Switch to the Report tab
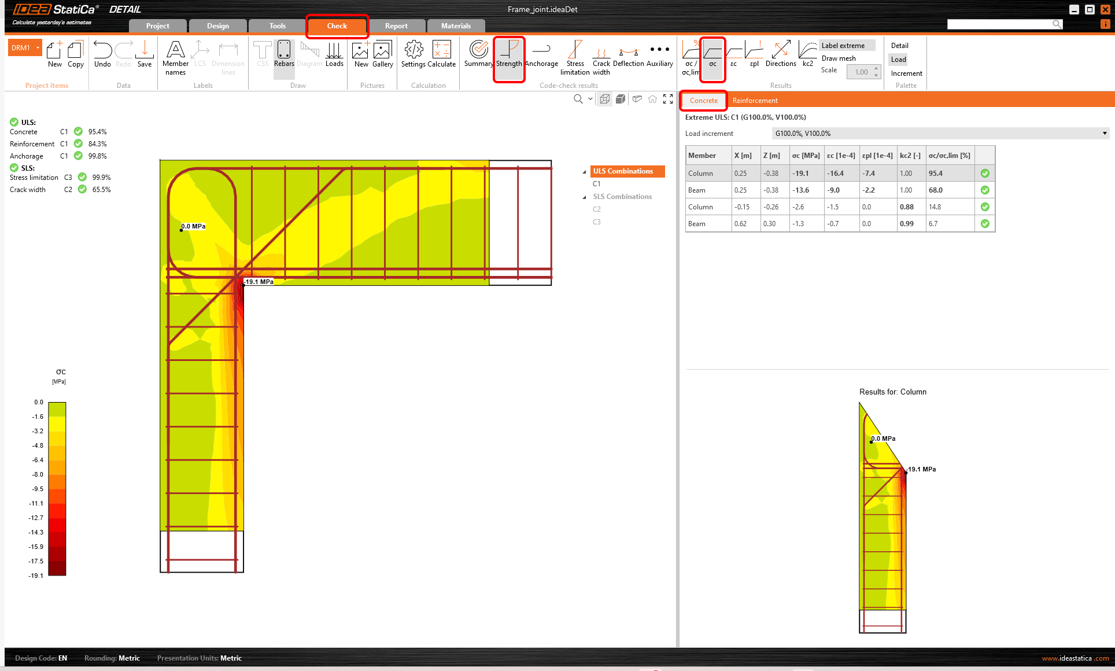This screenshot has width=1115, height=671. pyautogui.click(x=396, y=26)
